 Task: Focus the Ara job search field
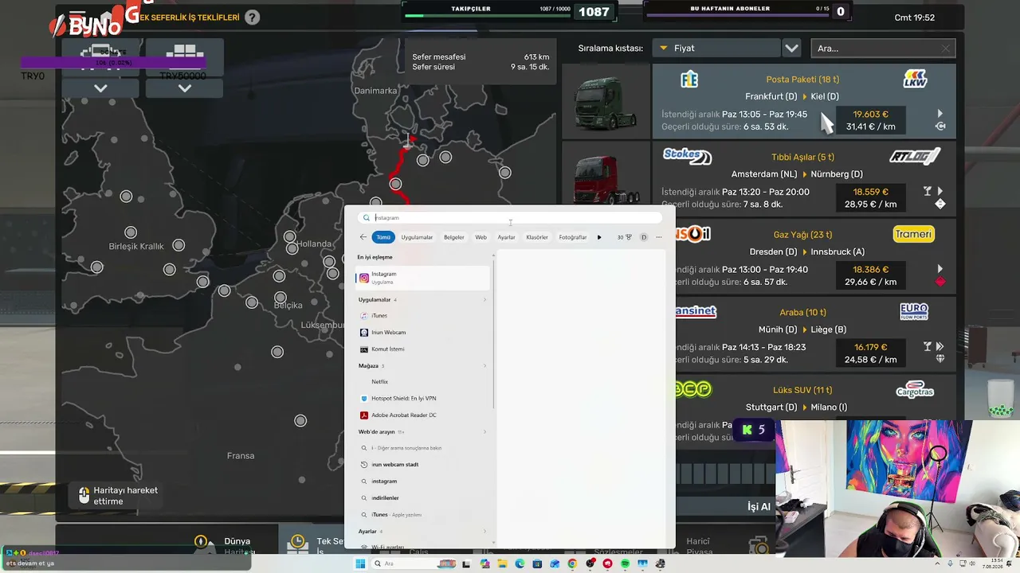tap(883, 49)
